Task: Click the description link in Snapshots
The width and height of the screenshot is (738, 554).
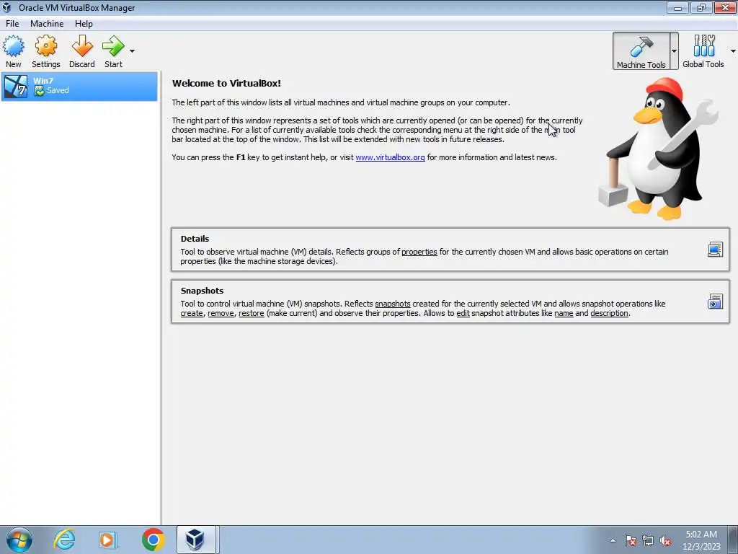Action: point(609,313)
